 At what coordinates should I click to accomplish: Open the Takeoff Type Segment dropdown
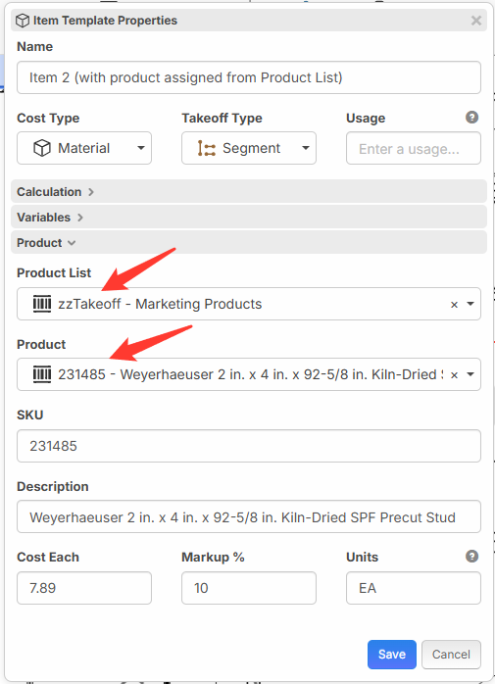pos(249,148)
